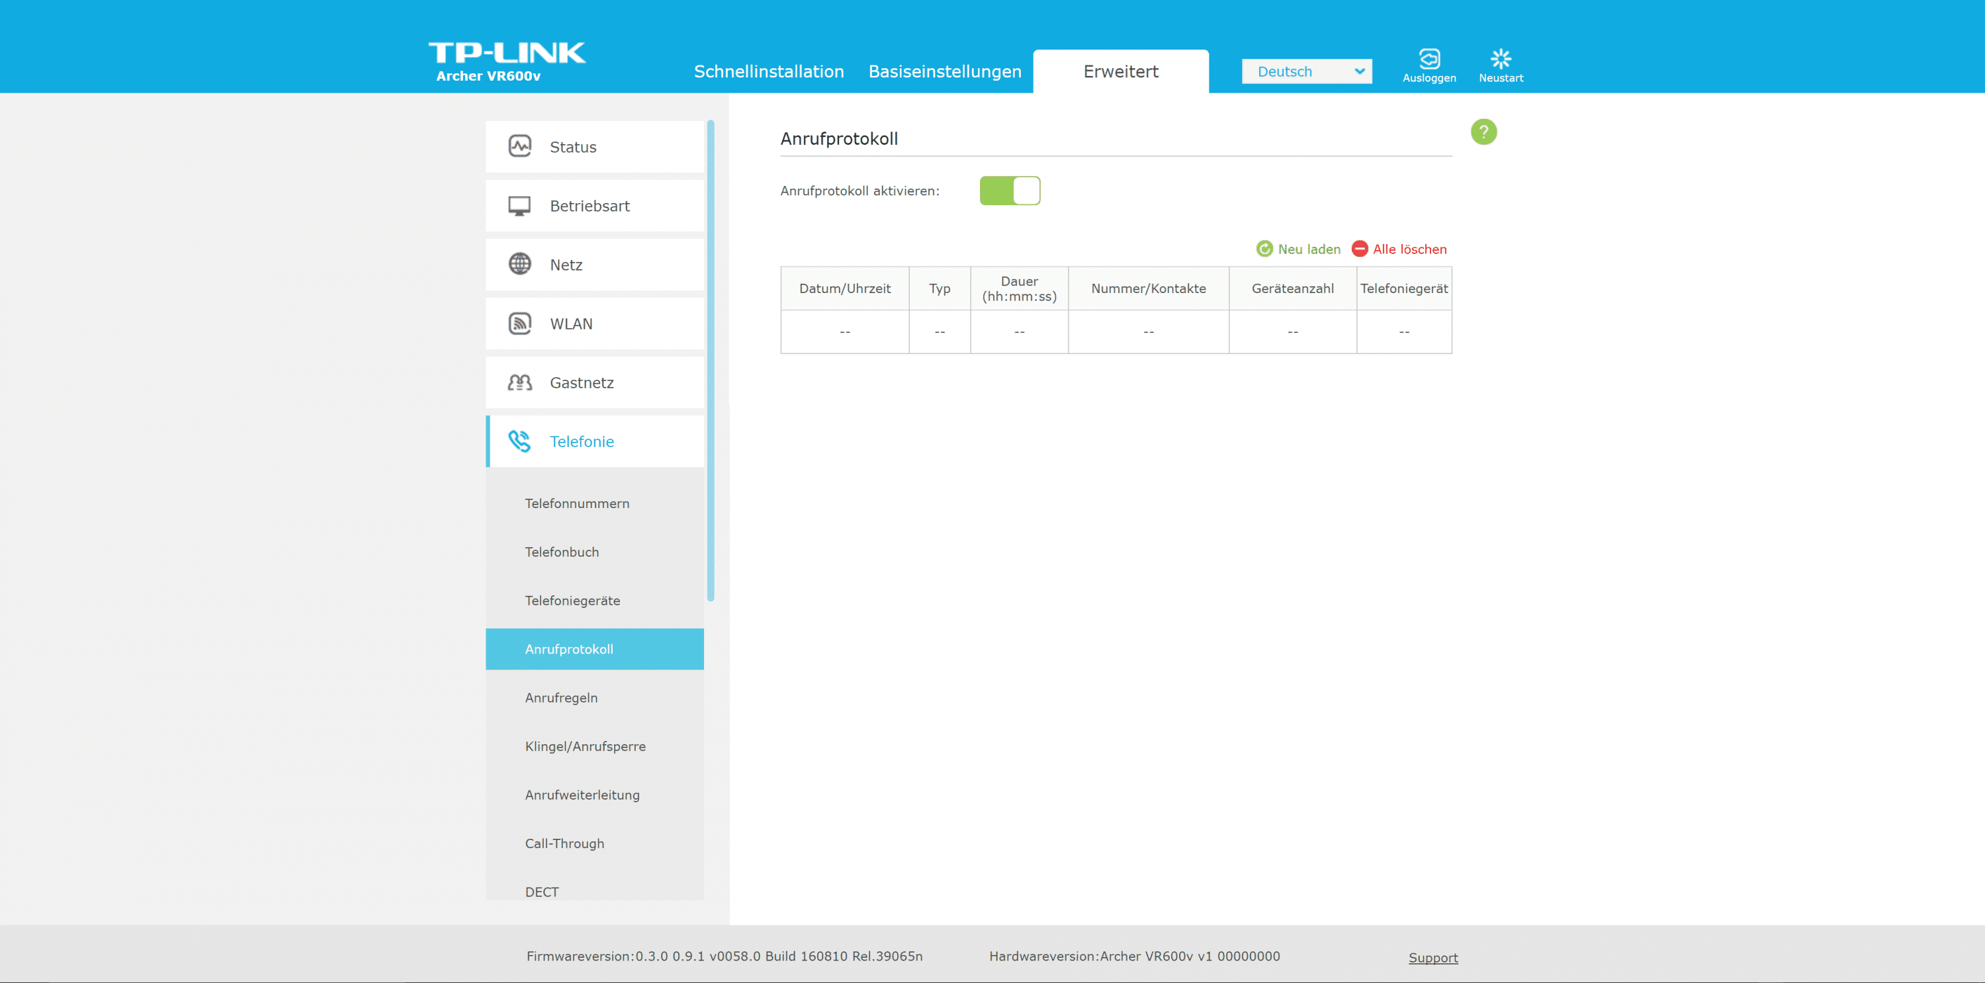Expand the Netz menu section

point(566,264)
